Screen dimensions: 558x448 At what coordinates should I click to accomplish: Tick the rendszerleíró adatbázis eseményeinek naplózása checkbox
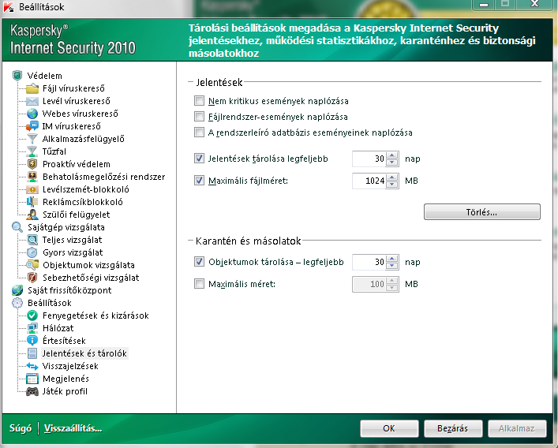coord(199,133)
